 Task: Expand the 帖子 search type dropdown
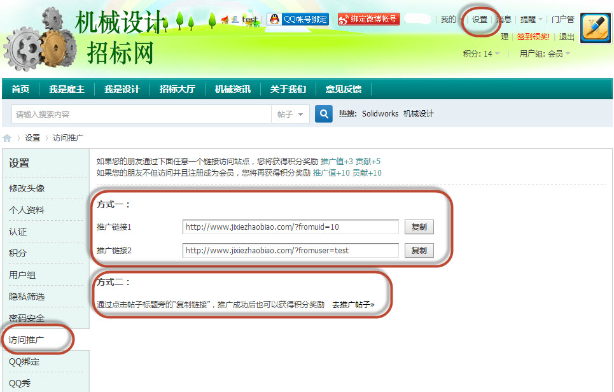pyautogui.click(x=290, y=115)
